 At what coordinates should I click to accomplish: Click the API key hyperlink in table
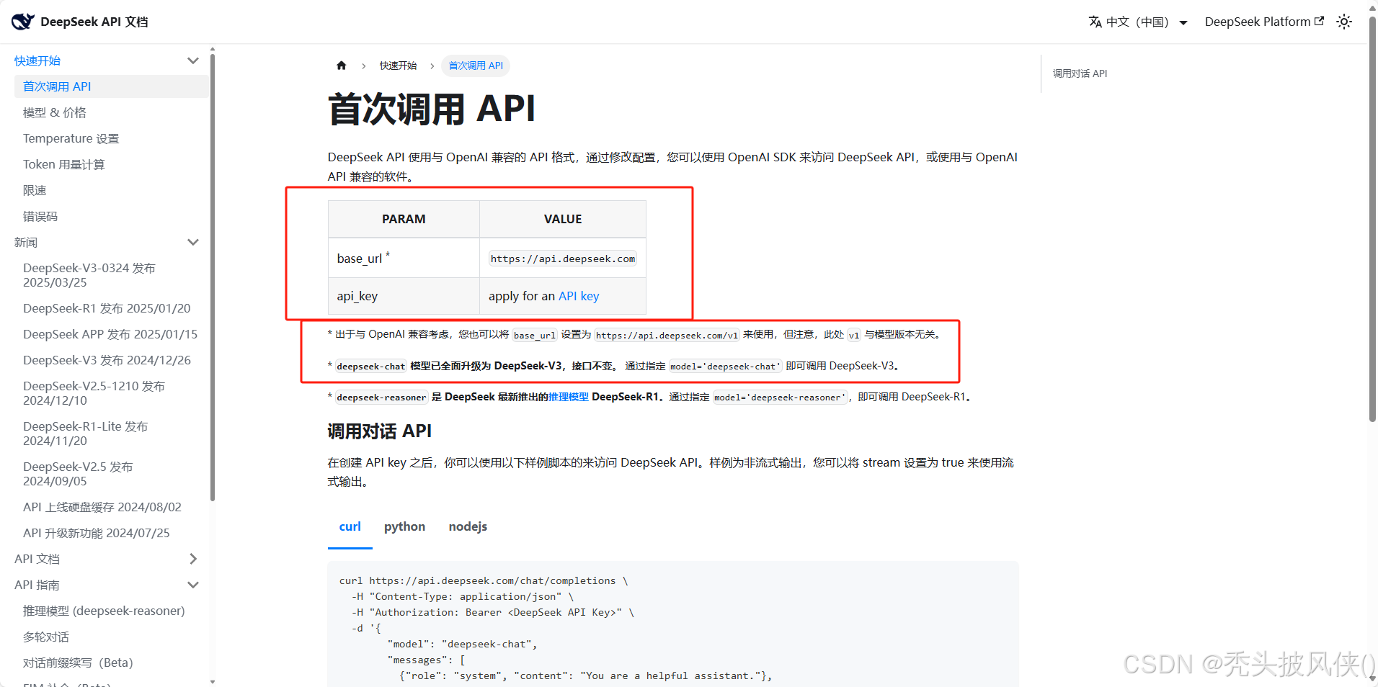click(579, 296)
